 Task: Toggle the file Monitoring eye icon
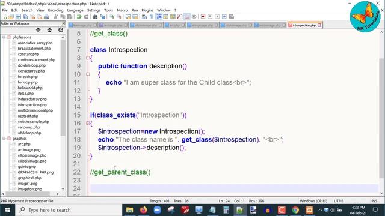point(194,17)
